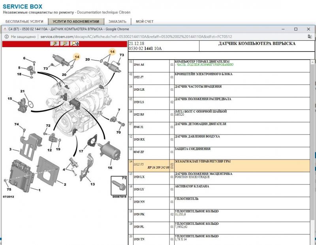Click part reference 1920 LY in table
This screenshot has height=245, width=316.
point(139,189)
